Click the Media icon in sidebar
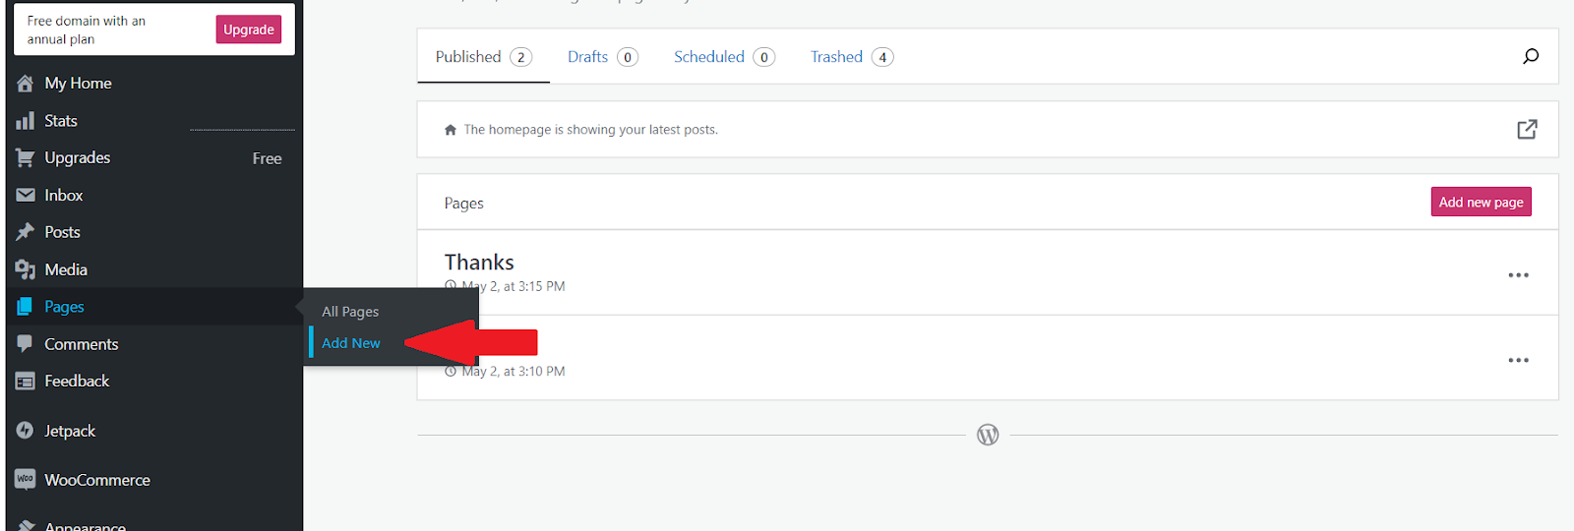Viewport: 1574px width, 531px height. point(26,269)
